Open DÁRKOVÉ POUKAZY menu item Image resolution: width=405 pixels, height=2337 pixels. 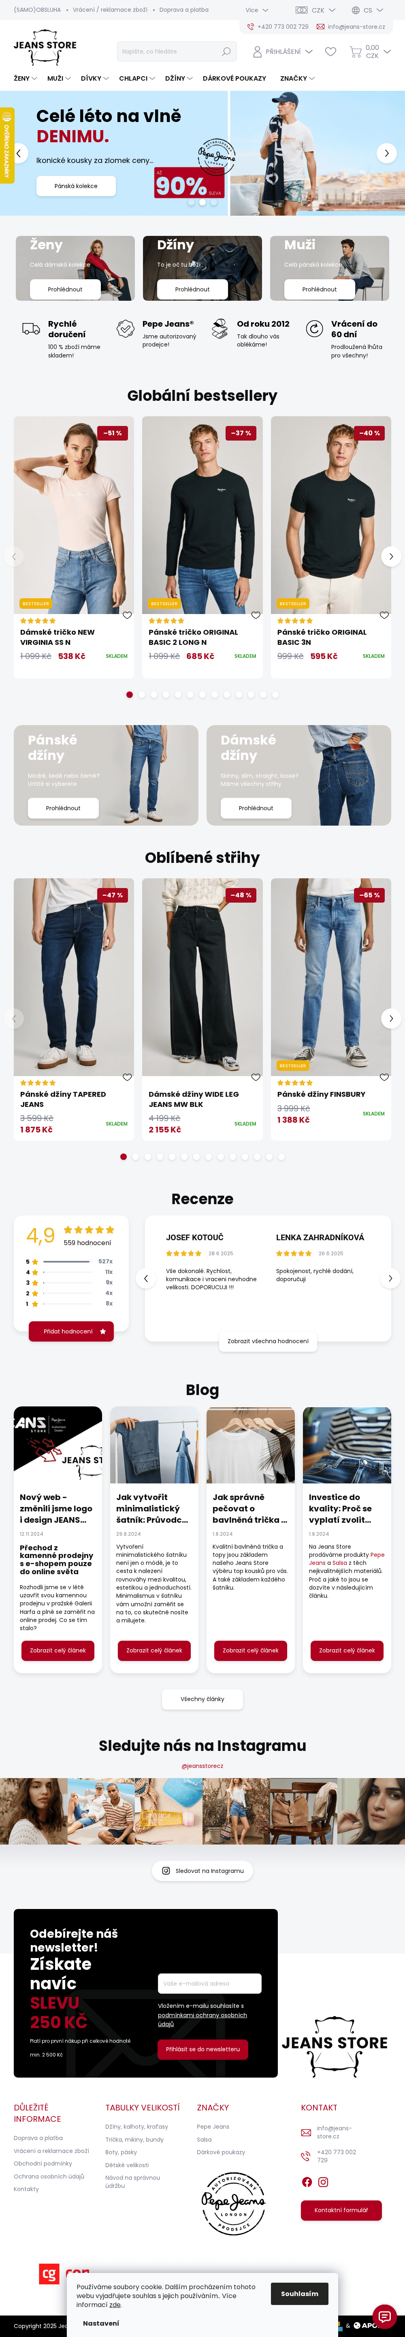coord(234,78)
